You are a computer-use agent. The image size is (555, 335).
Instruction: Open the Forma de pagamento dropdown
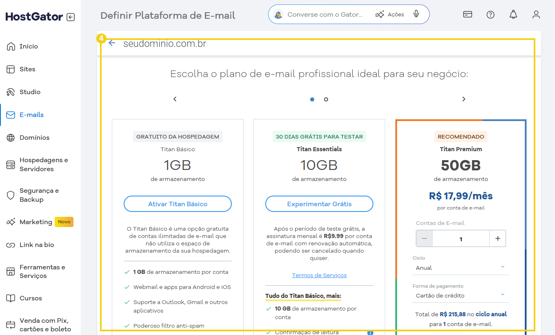(x=460, y=295)
